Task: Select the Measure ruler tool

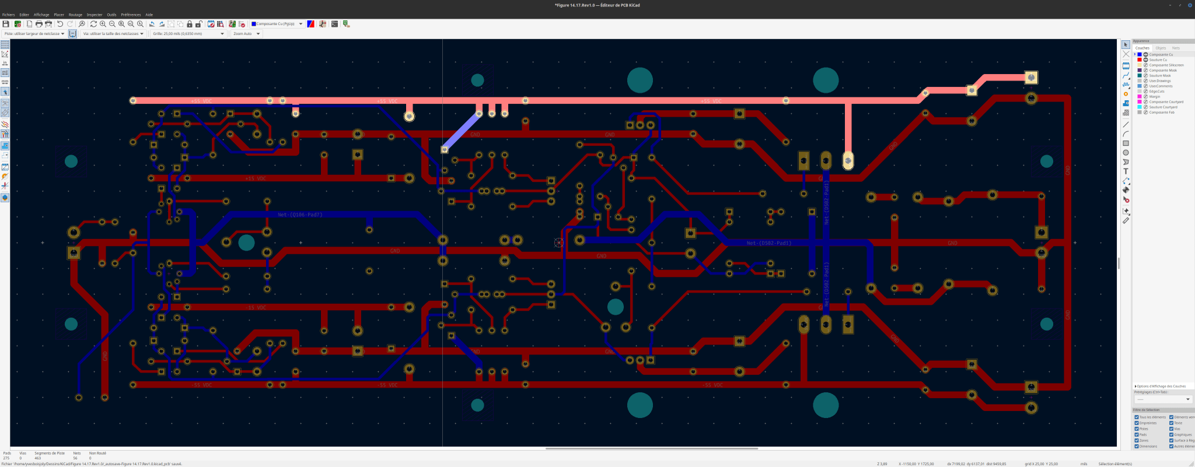Action: point(1126,220)
